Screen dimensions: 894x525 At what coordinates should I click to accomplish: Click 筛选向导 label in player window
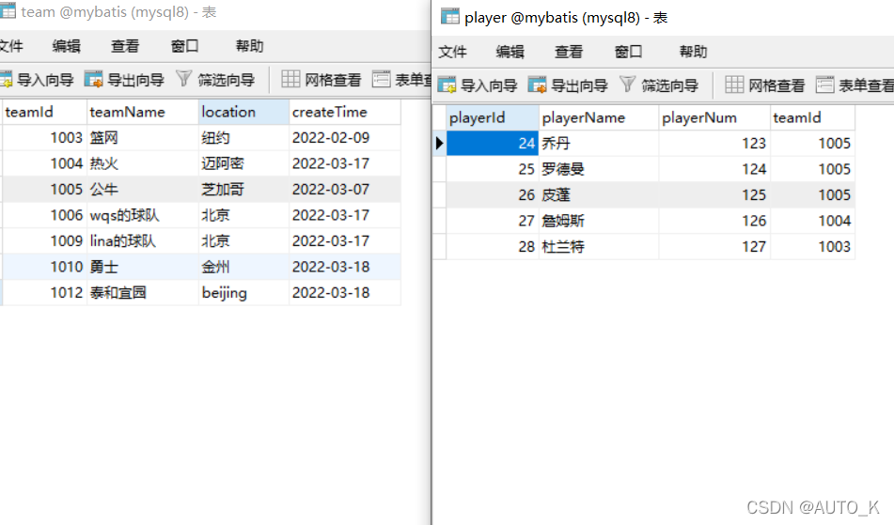pos(669,85)
